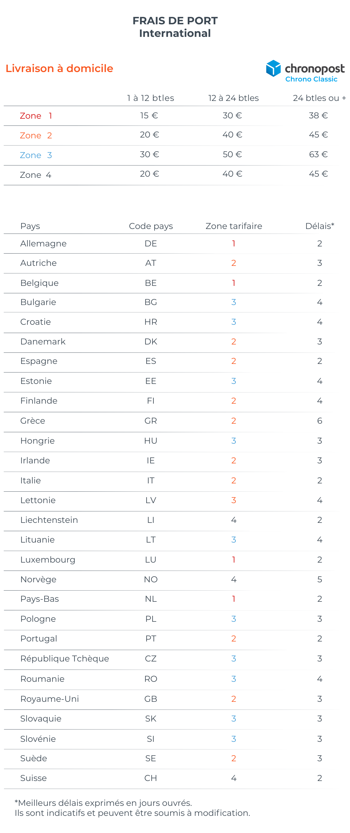Click the CH code for Suisse
Viewport: 350px width, 833px height.
point(151,778)
